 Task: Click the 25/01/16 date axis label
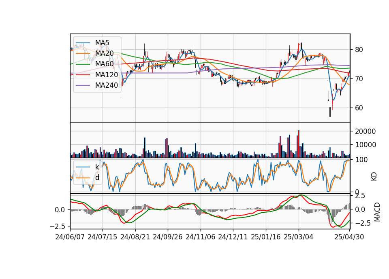click(266, 237)
